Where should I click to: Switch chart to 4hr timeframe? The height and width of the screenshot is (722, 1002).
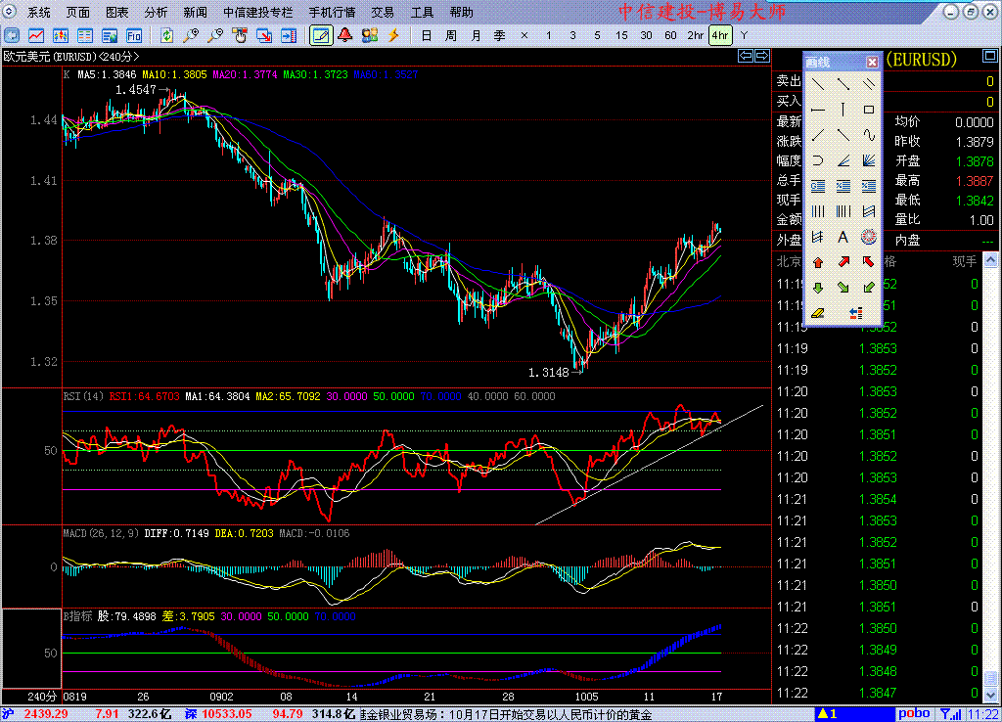click(720, 35)
